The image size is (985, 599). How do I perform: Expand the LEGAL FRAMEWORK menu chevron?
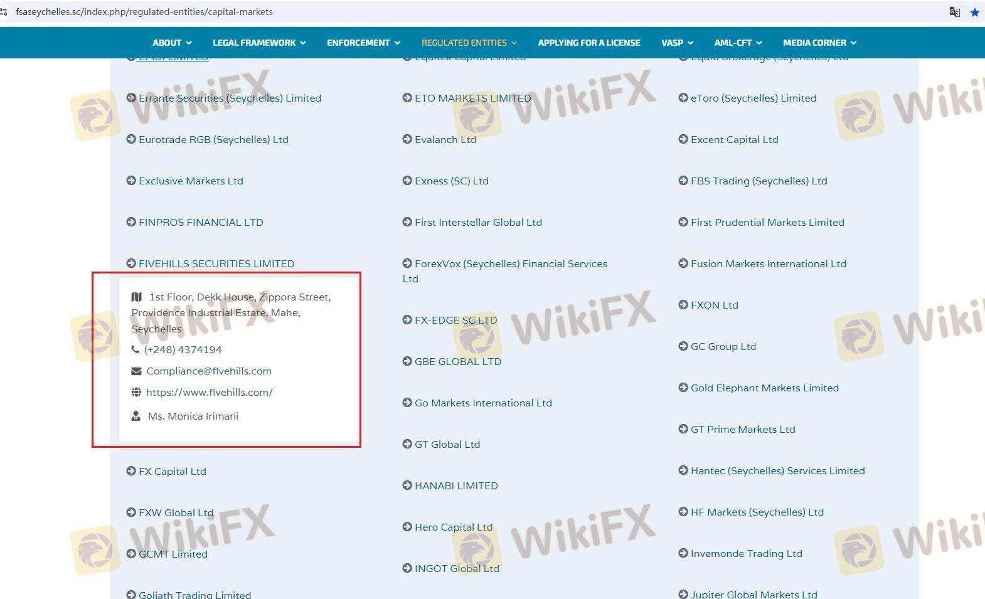pyautogui.click(x=303, y=43)
